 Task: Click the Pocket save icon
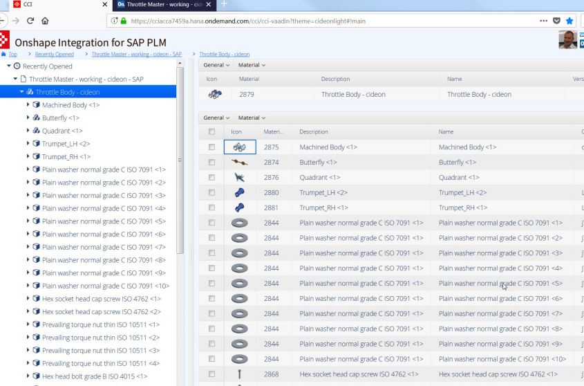point(556,21)
